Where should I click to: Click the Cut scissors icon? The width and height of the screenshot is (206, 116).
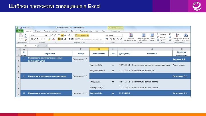tap(26, 34)
